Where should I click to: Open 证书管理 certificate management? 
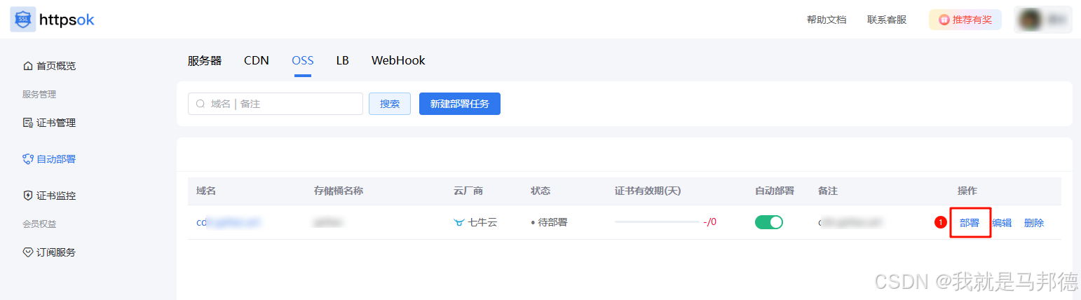(49, 123)
